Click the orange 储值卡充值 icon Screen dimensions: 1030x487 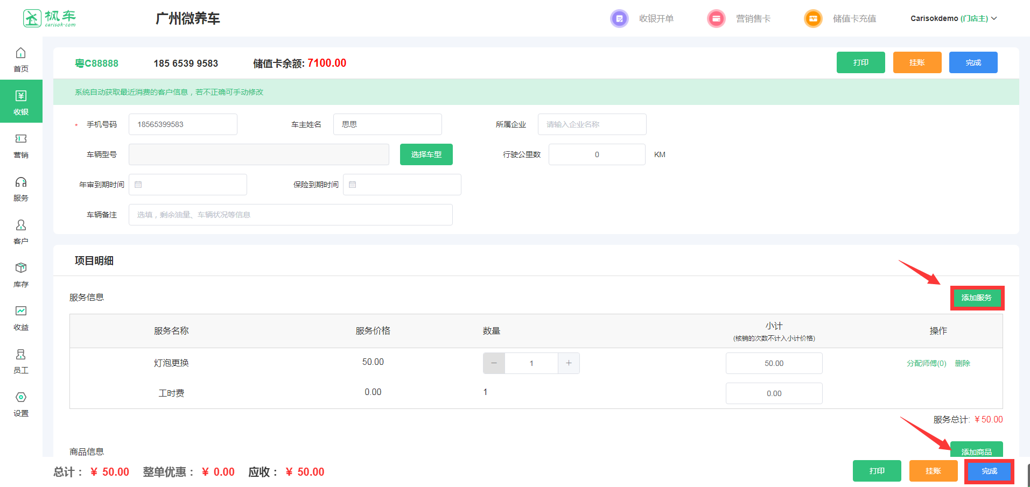(x=813, y=18)
